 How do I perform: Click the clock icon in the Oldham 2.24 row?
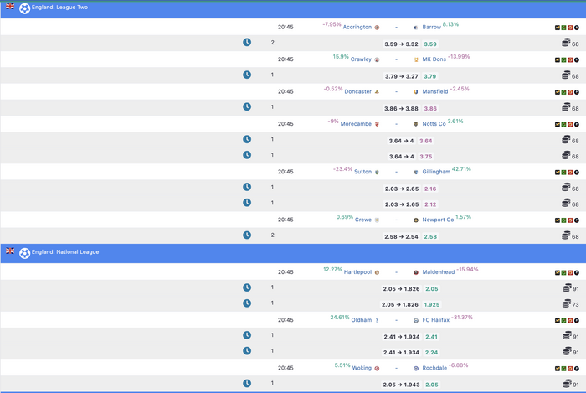(x=247, y=351)
